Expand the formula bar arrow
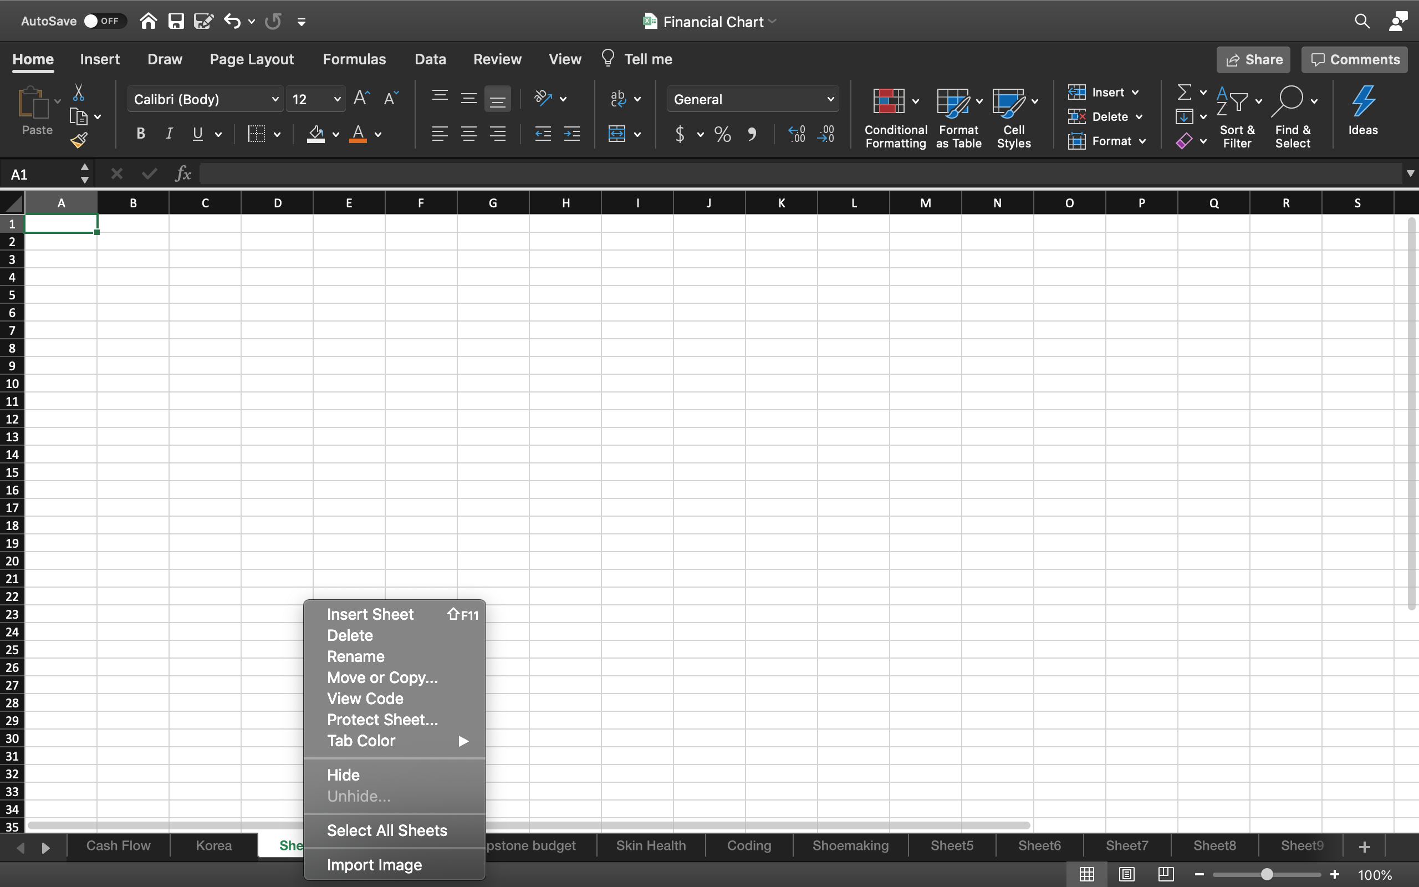This screenshot has height=887, width=1419. pos(1410,174)
